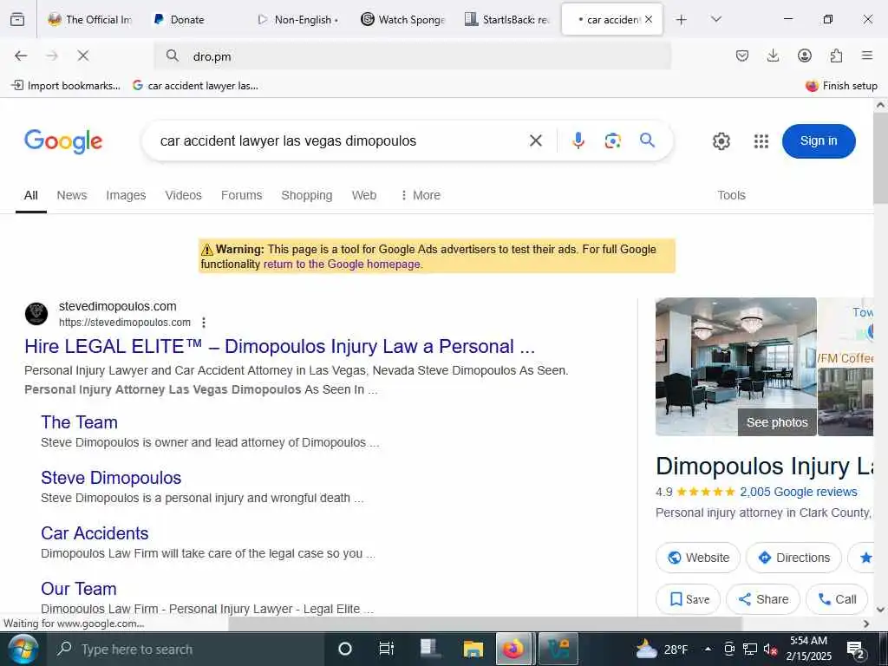Open the Save to Pocket icon

pos(742,55)
